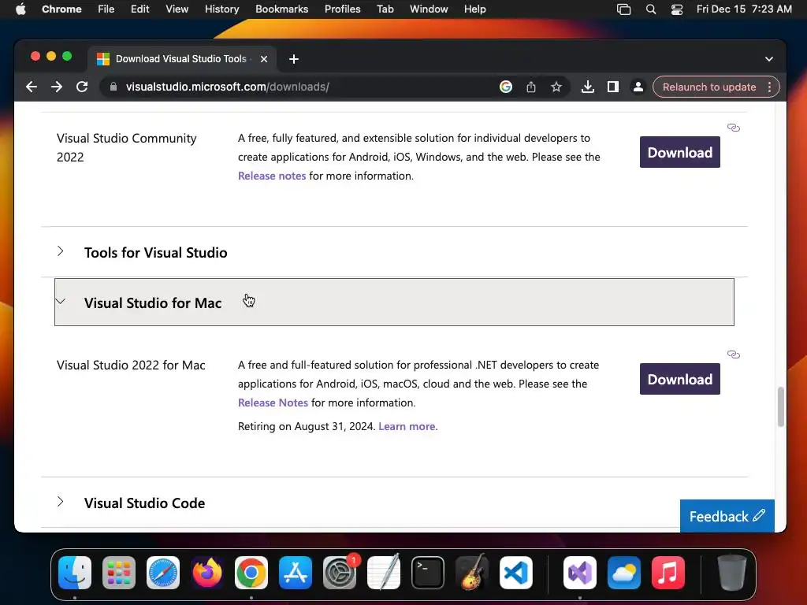Toggle Chrome side panel
The width and height of the screenshot is (807, 605).
point(612,87)
